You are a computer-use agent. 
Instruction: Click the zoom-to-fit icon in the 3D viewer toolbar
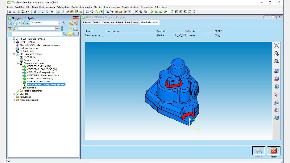tap(276, 46)
